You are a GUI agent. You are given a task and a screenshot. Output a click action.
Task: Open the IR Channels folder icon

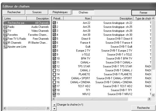5,43
